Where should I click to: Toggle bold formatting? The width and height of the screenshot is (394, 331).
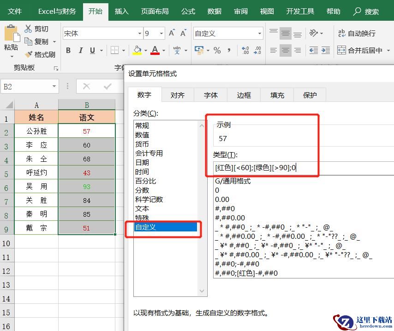(68, 50)
